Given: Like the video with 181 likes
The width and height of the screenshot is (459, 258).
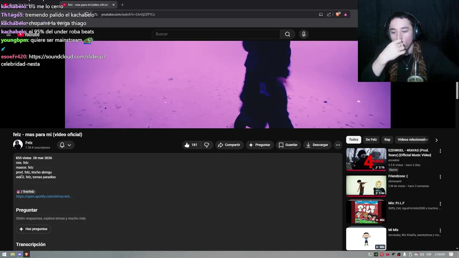Looking at the screenshot, I should (x=191, y=145).
